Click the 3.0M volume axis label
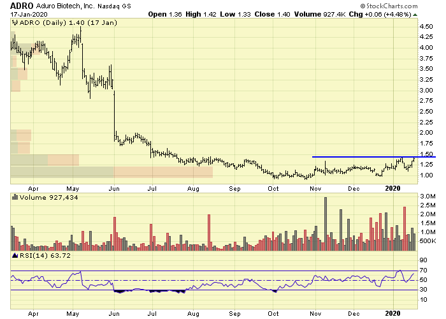 (x=428, y=197)
